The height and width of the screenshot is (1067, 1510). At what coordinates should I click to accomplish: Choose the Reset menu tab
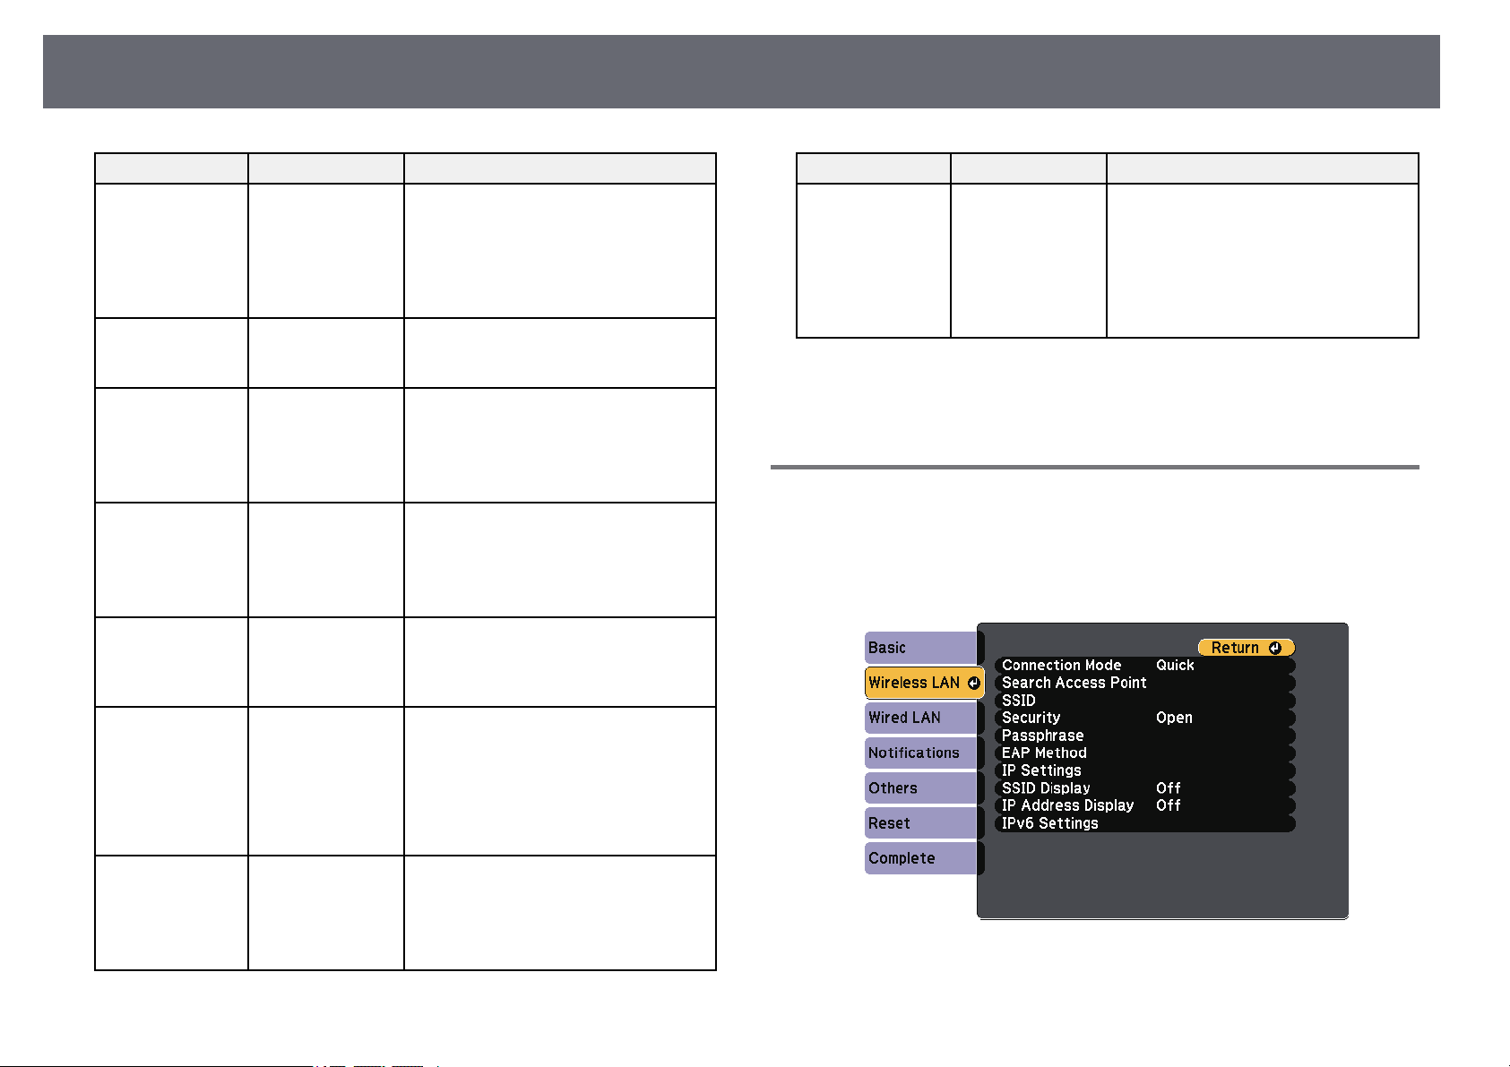pyautogui.click(x=920, y=823)
